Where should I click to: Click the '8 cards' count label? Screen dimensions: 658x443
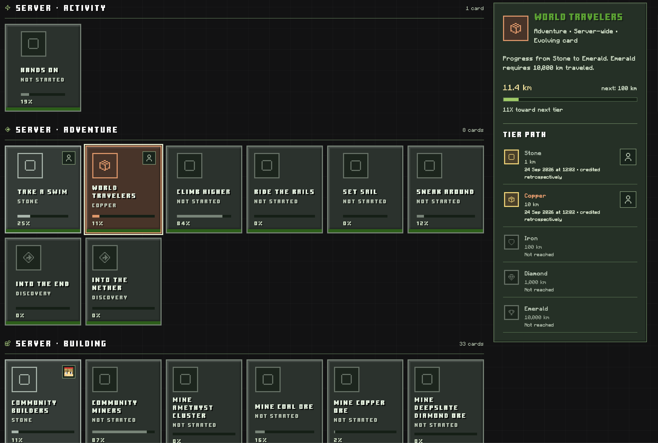[473, 130]
